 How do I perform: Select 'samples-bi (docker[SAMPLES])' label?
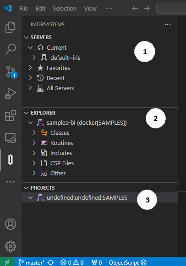point(87,123)
